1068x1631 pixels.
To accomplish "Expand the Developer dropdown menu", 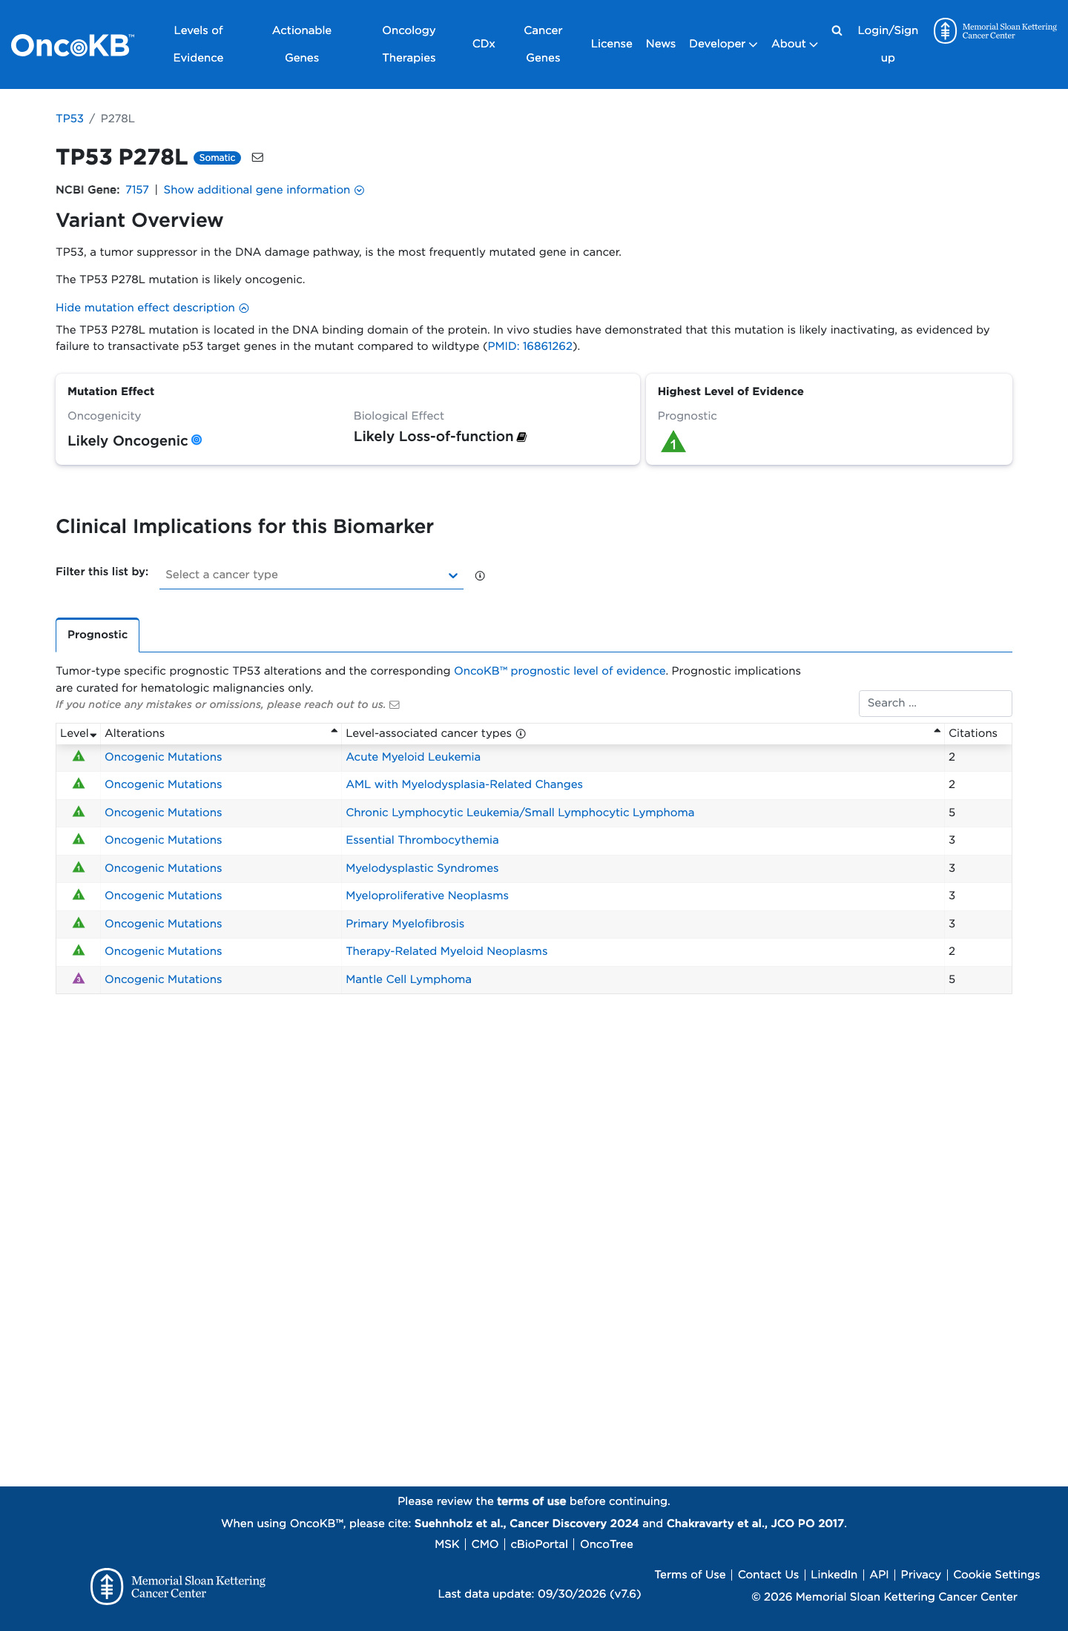I will [723, 44].
